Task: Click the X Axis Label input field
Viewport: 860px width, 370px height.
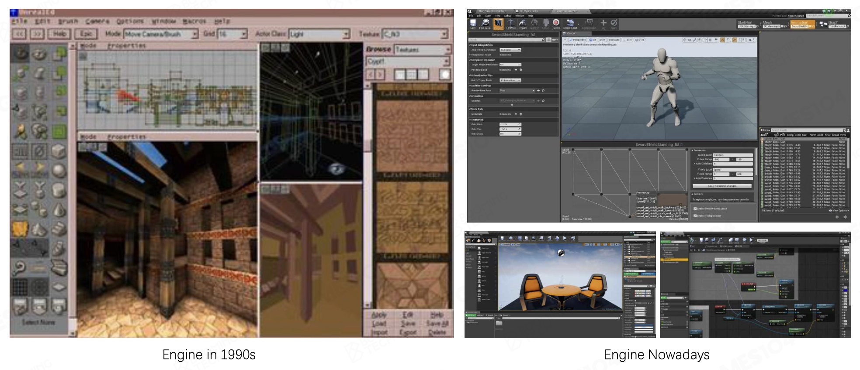Action: (x=732, y=155)
